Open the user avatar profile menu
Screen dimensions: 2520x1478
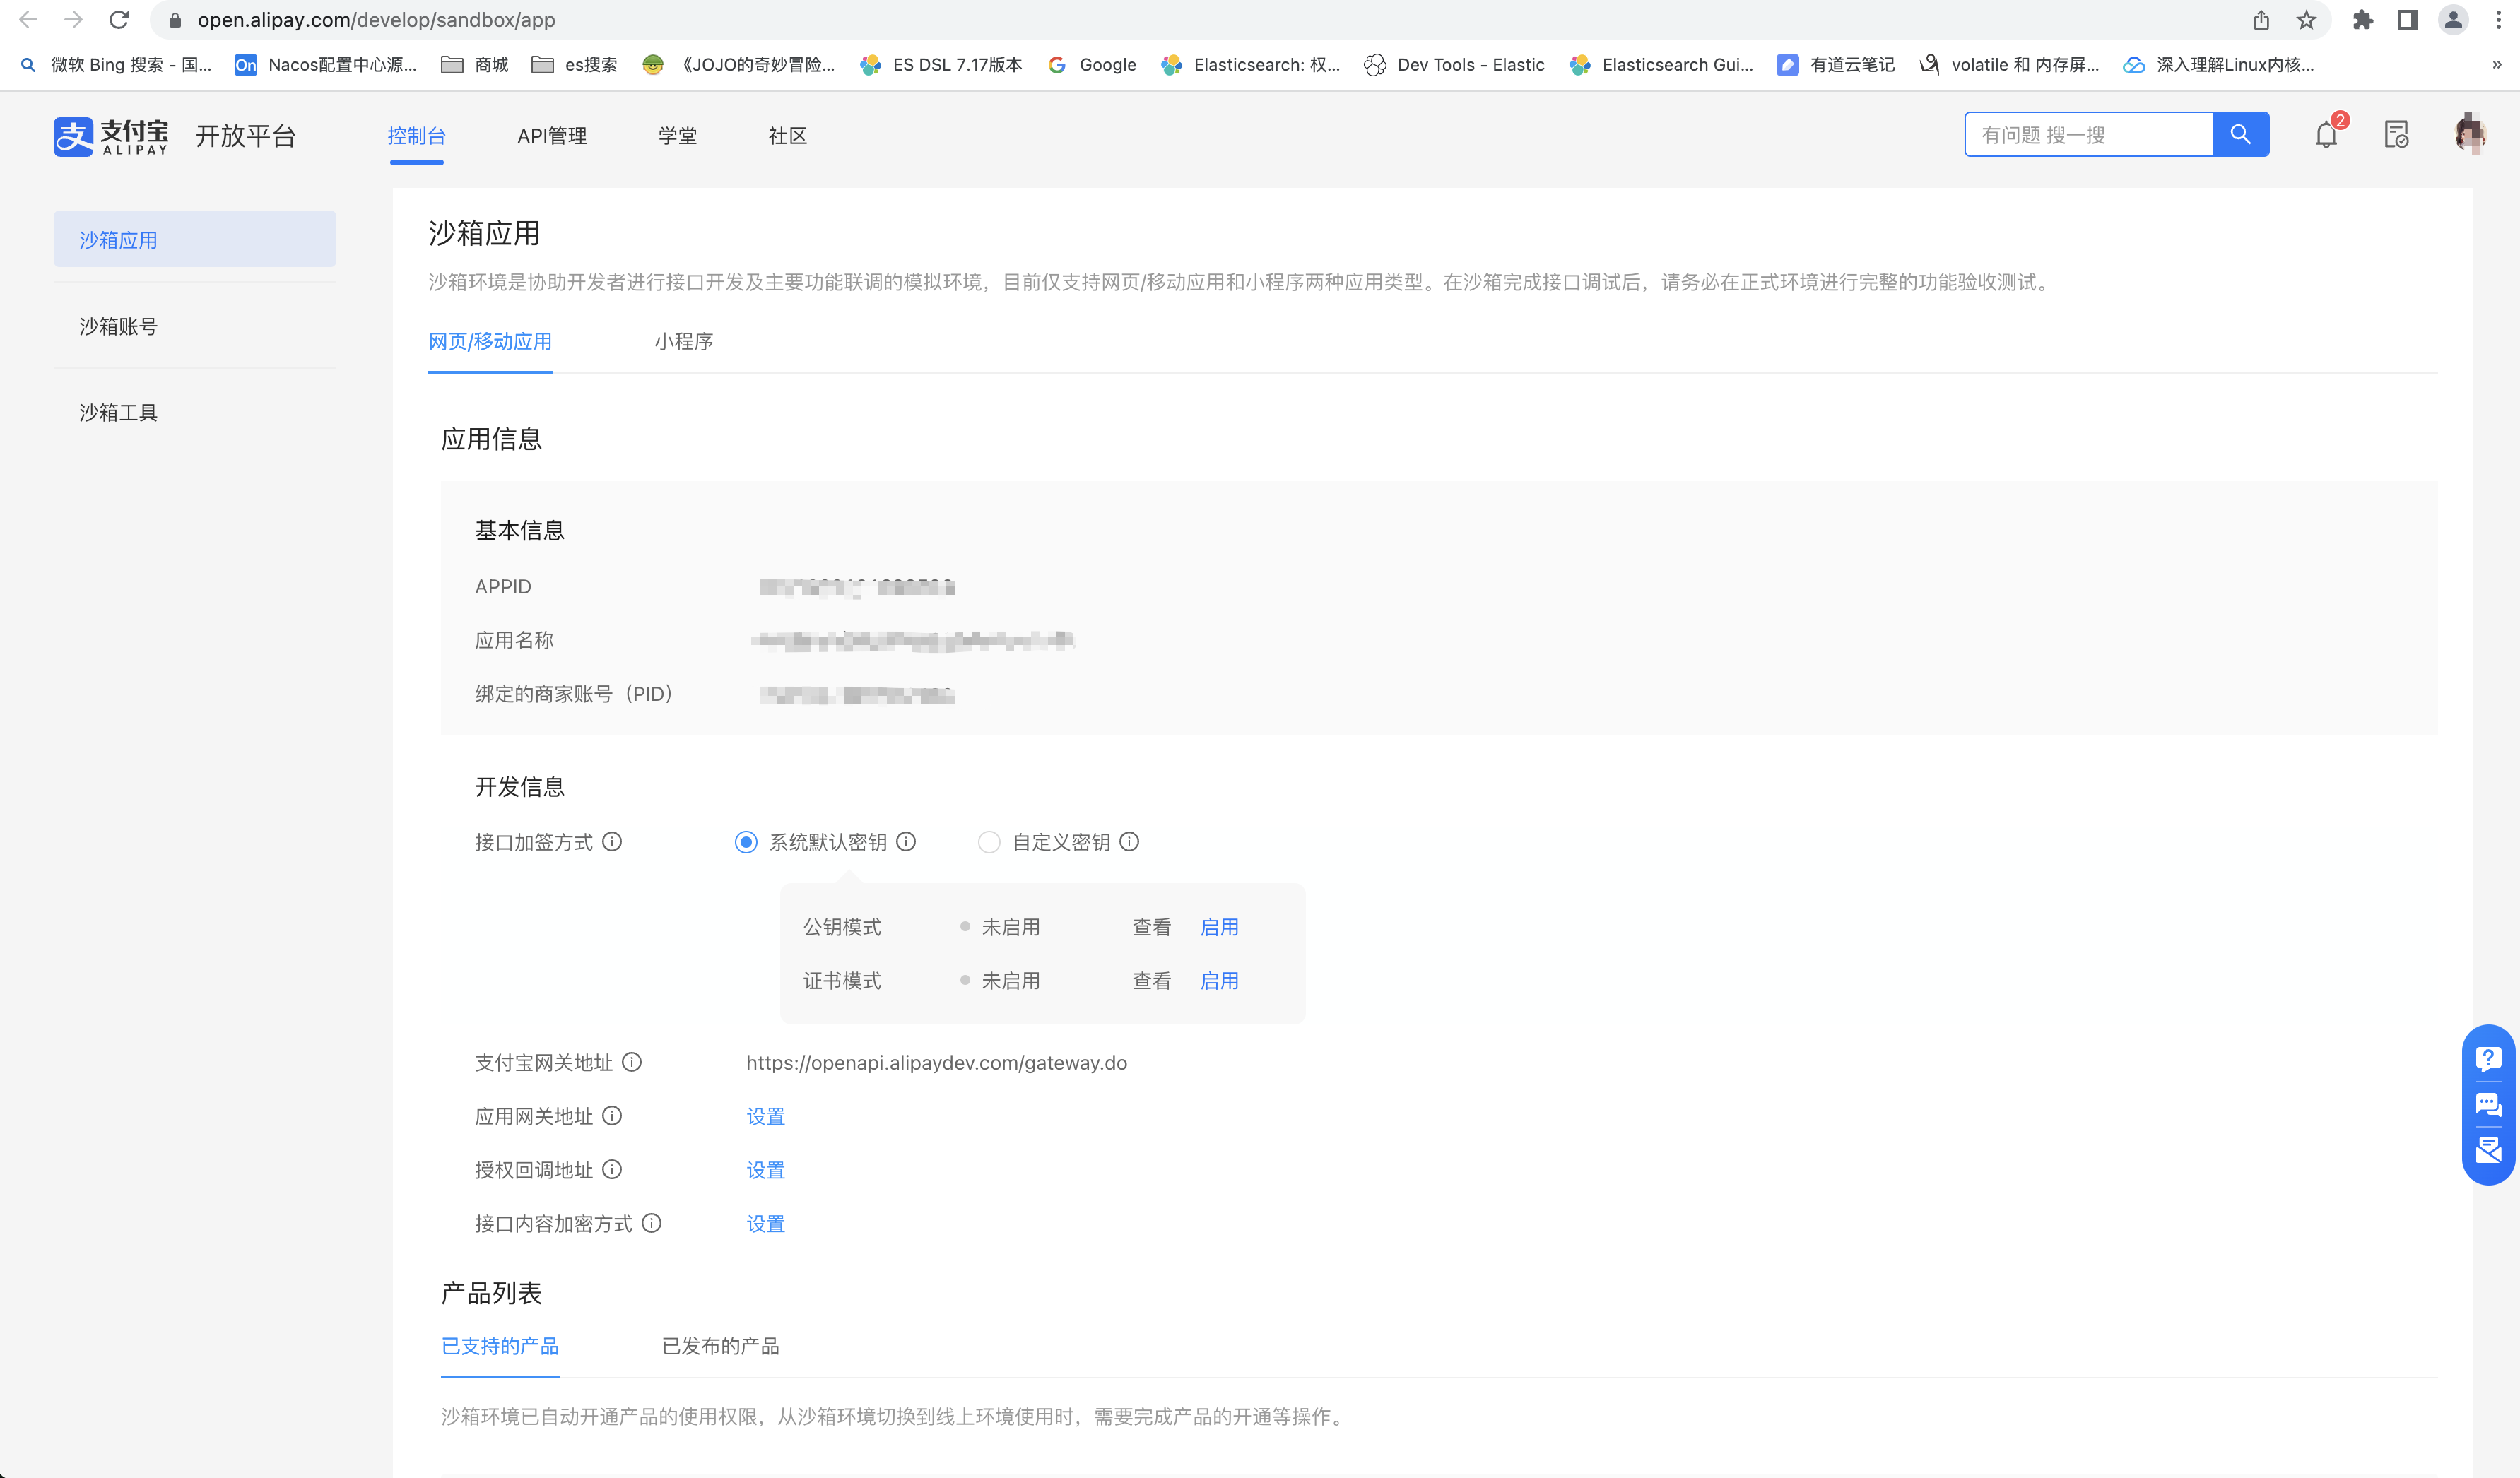coord(2469,135)
